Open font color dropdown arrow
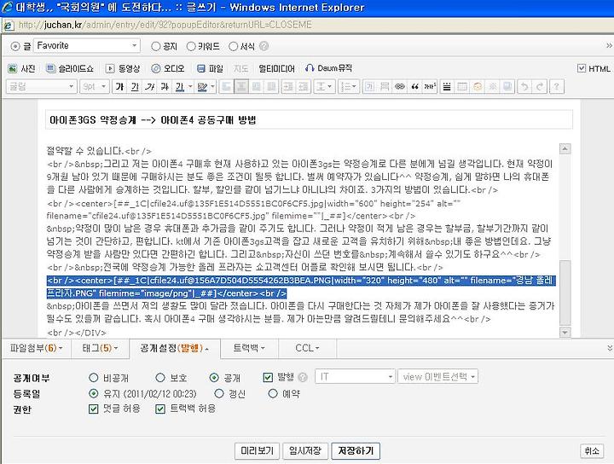Screen dimensions: 614x464 point(190,86)
